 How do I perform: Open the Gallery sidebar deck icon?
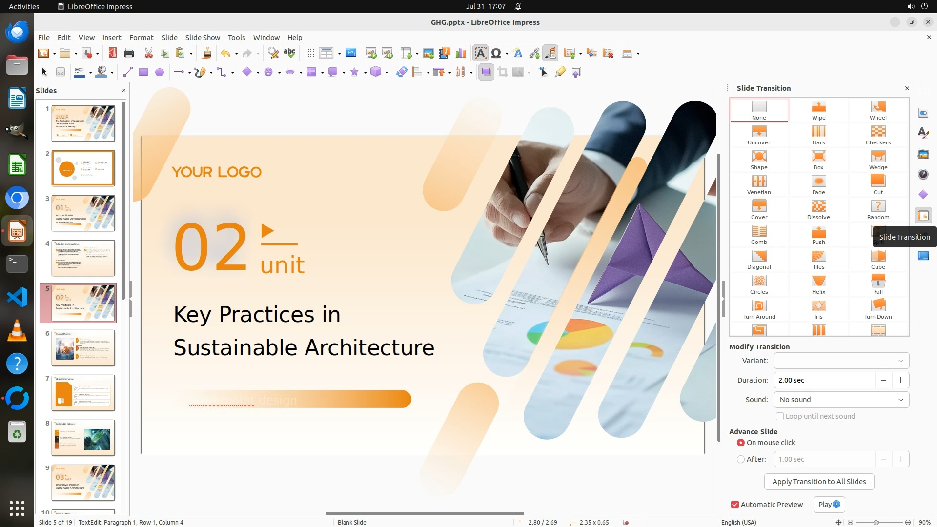point(923,154)
